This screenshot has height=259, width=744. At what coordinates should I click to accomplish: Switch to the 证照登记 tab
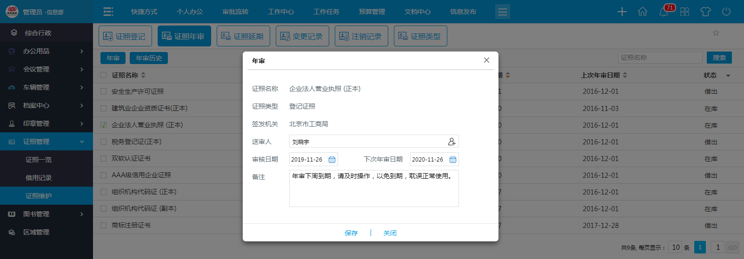pyautogui.click(x=125, y=36)
